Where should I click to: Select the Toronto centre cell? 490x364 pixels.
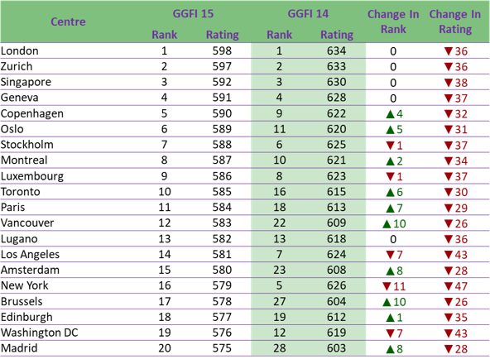pos(21,192)
